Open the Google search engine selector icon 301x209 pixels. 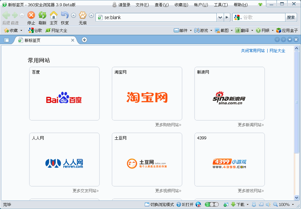point(238,17)
